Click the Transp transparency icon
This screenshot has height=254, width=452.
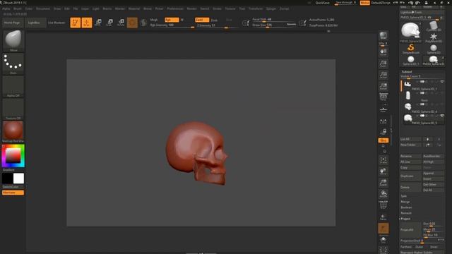tap(383, 217)
